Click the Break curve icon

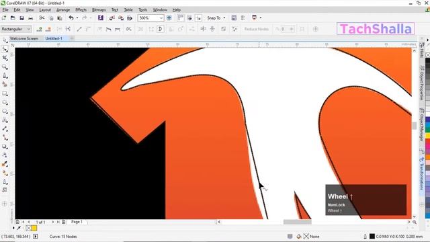coord(69,29)
